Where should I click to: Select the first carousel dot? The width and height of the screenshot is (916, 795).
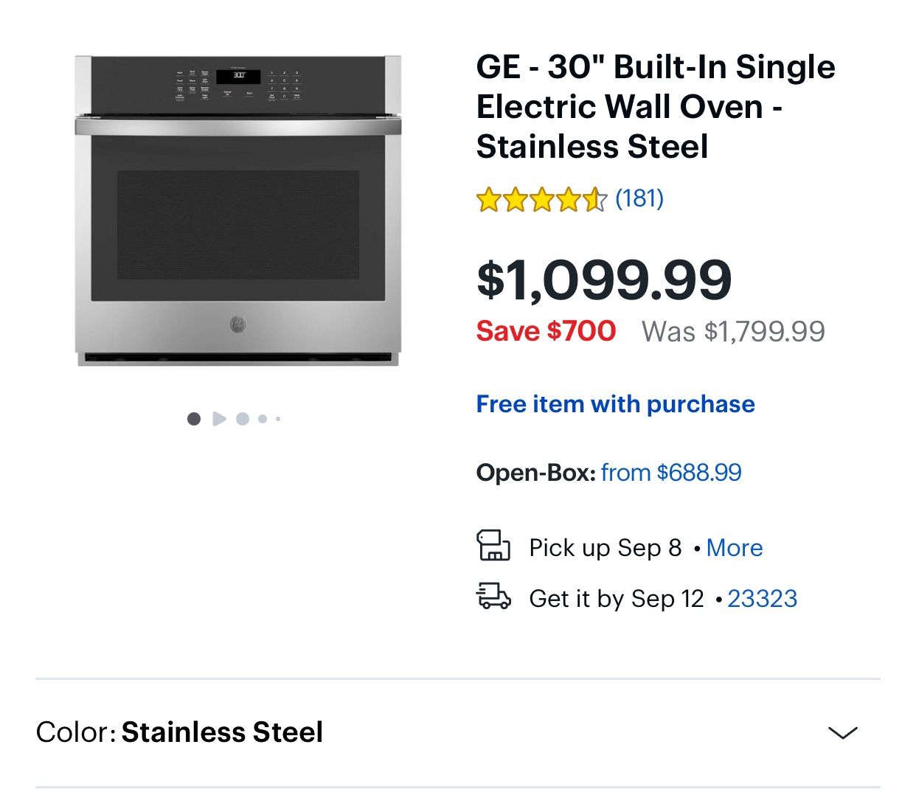coord(194,418)
